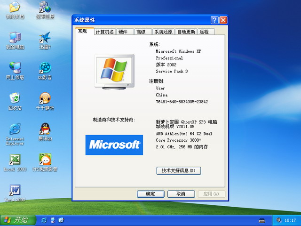Screen dimensions: 301x226
Task: Open the 硬件 tab
Action: (x=125, y=32)
